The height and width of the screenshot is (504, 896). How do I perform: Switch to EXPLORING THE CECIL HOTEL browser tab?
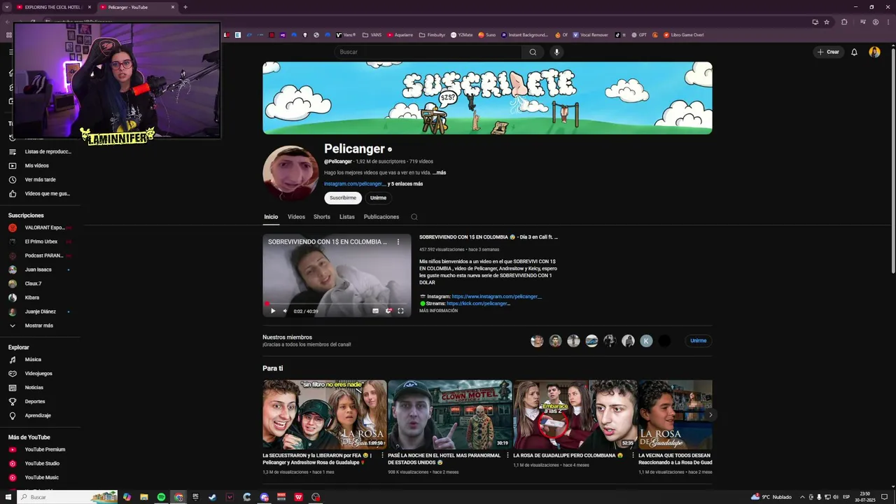point(54,7)
